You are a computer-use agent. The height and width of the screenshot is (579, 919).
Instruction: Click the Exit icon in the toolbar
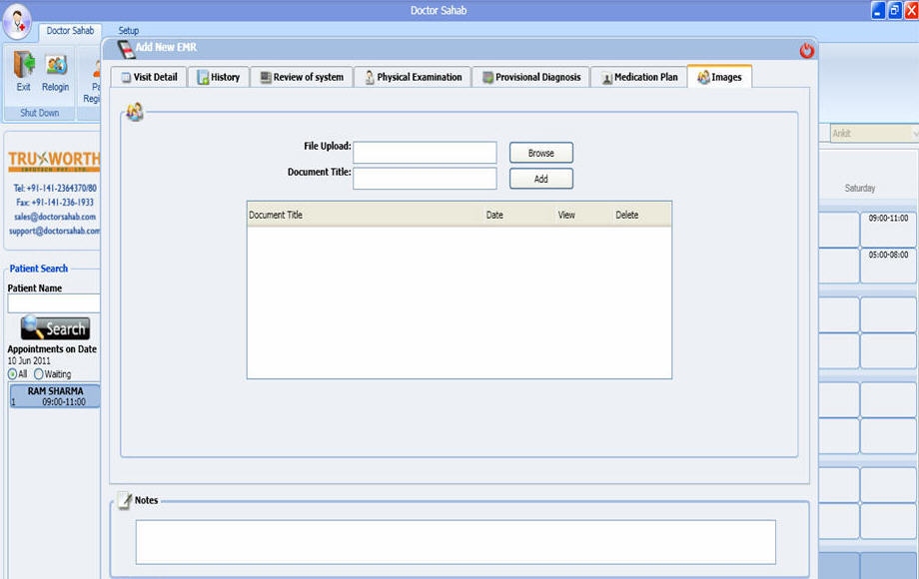[23, 66]
